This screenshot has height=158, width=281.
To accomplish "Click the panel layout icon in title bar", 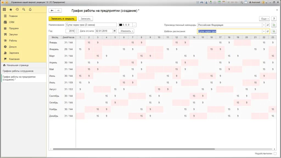I will (246, 2).
